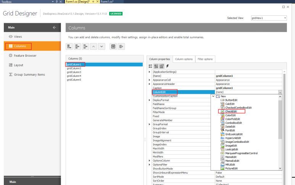Screen dimensions: 295x185
Task: Switch to the Column options tab
Action: (184, 59)
